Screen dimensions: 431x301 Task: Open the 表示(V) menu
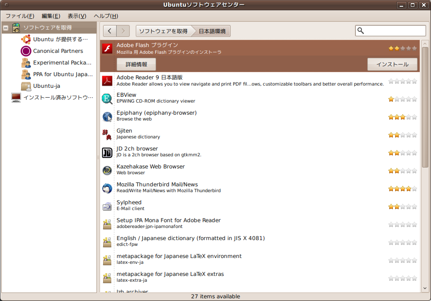coord(77,16)
